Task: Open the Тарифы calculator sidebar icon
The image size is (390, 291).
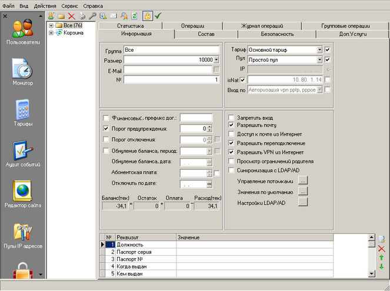Action: (23, 110)
